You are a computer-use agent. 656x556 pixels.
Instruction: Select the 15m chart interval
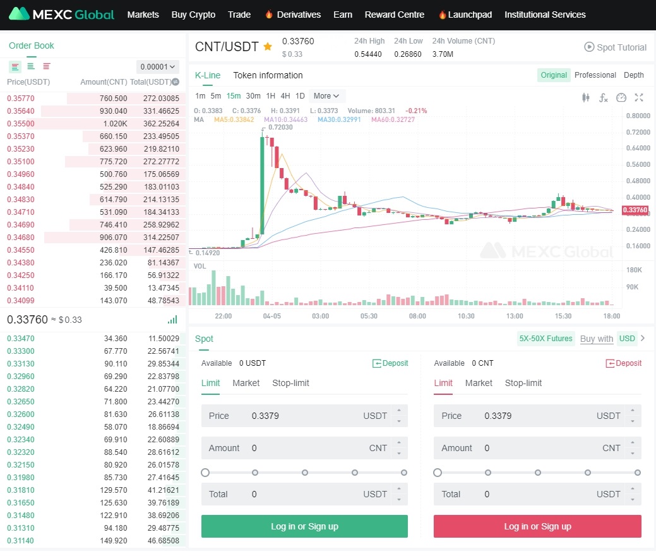click(234, 96)
